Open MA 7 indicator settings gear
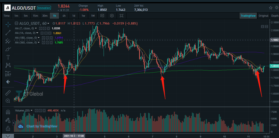This screenshot has width=279, height=138. pyautogui.click(x=44, y=28)
